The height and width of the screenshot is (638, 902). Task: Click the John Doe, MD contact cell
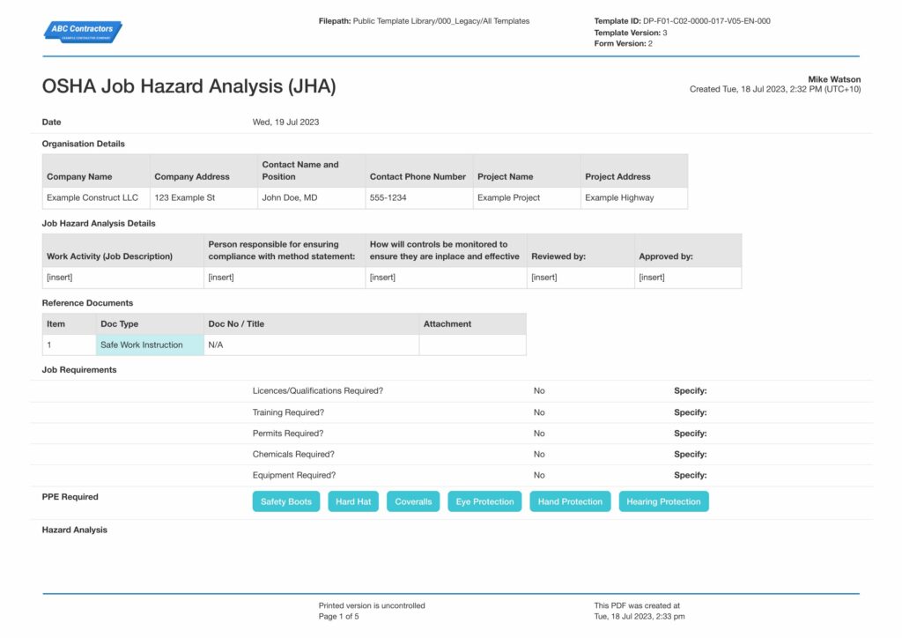click(x=311, y=198)
